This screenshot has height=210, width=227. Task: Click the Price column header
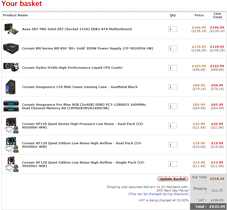(x=199, y=15)
